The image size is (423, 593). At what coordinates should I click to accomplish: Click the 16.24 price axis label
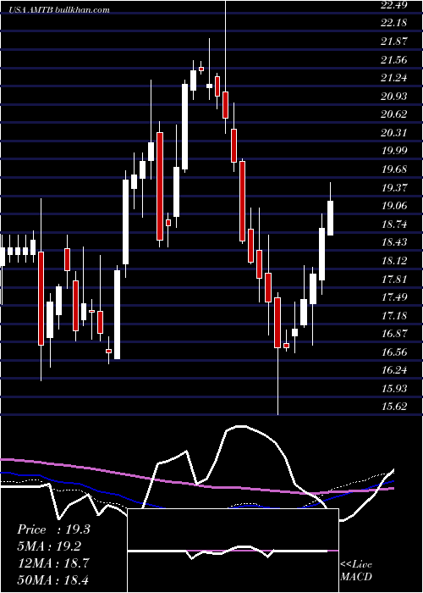click(x=394, y=370)
